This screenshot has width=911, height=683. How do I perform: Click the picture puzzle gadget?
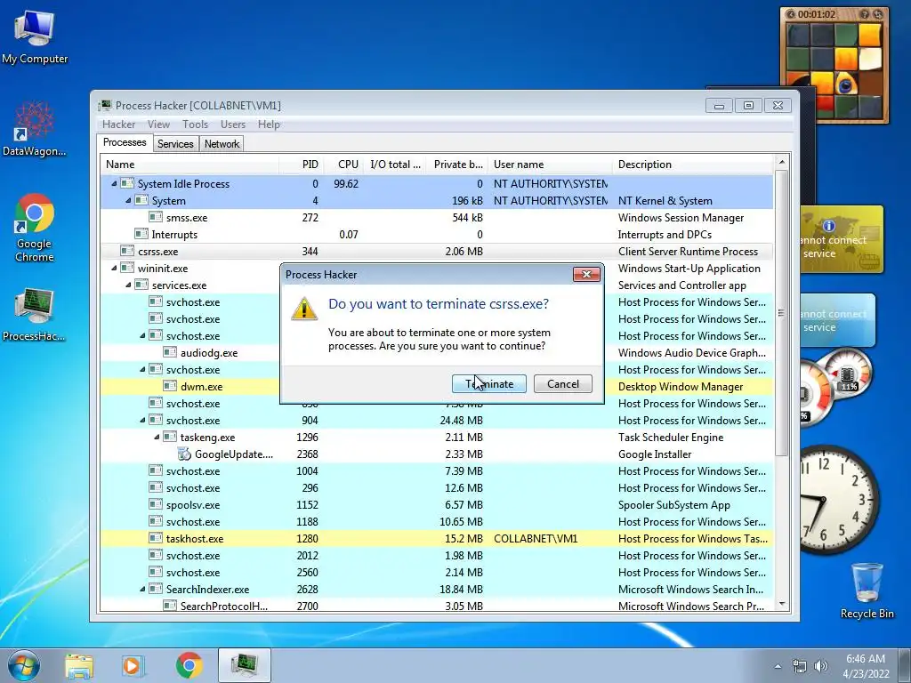coord(834,65)
